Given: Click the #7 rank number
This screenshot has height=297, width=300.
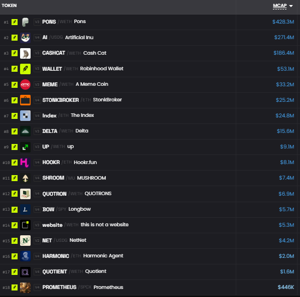Looking at the screenshot, I should click(6, 116).
